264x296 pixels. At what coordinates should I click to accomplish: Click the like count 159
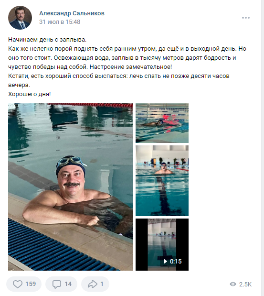pos(31,284)
